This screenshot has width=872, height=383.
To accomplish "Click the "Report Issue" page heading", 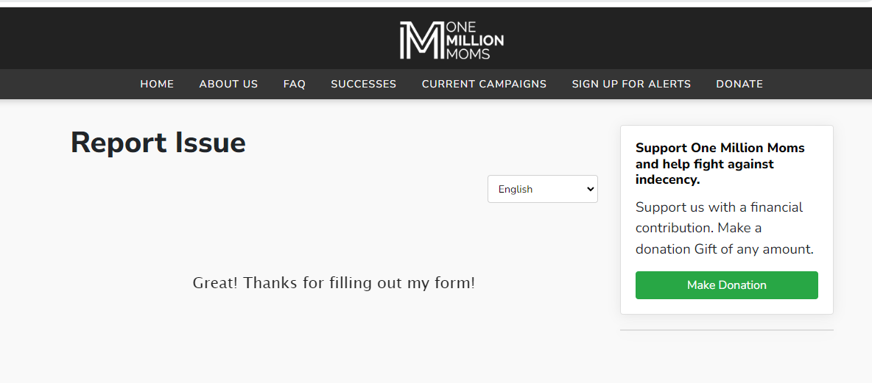I will click(x=158, y=143).
